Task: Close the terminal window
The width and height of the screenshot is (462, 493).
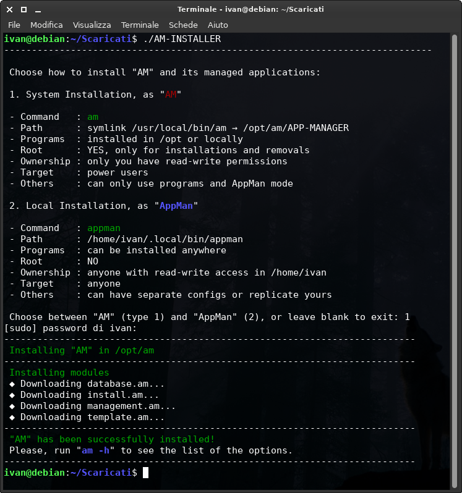Action: (9, 9)
